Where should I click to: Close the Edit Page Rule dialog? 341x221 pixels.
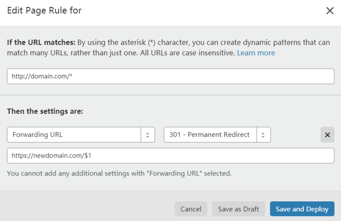(x=330, y=11)
